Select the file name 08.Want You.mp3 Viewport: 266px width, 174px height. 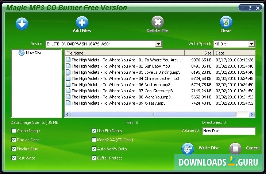click(121, 97)
